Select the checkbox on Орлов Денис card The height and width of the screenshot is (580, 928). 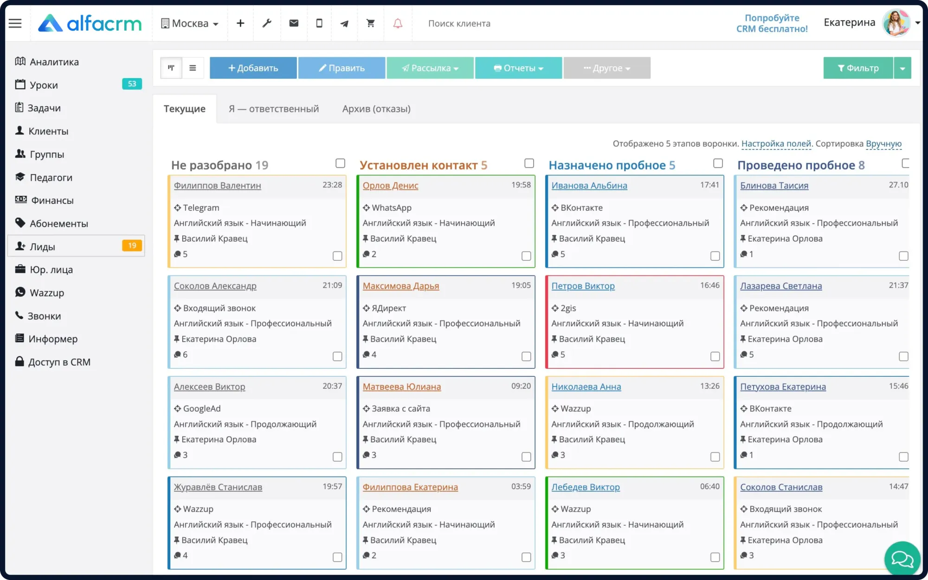click(526, 256)
